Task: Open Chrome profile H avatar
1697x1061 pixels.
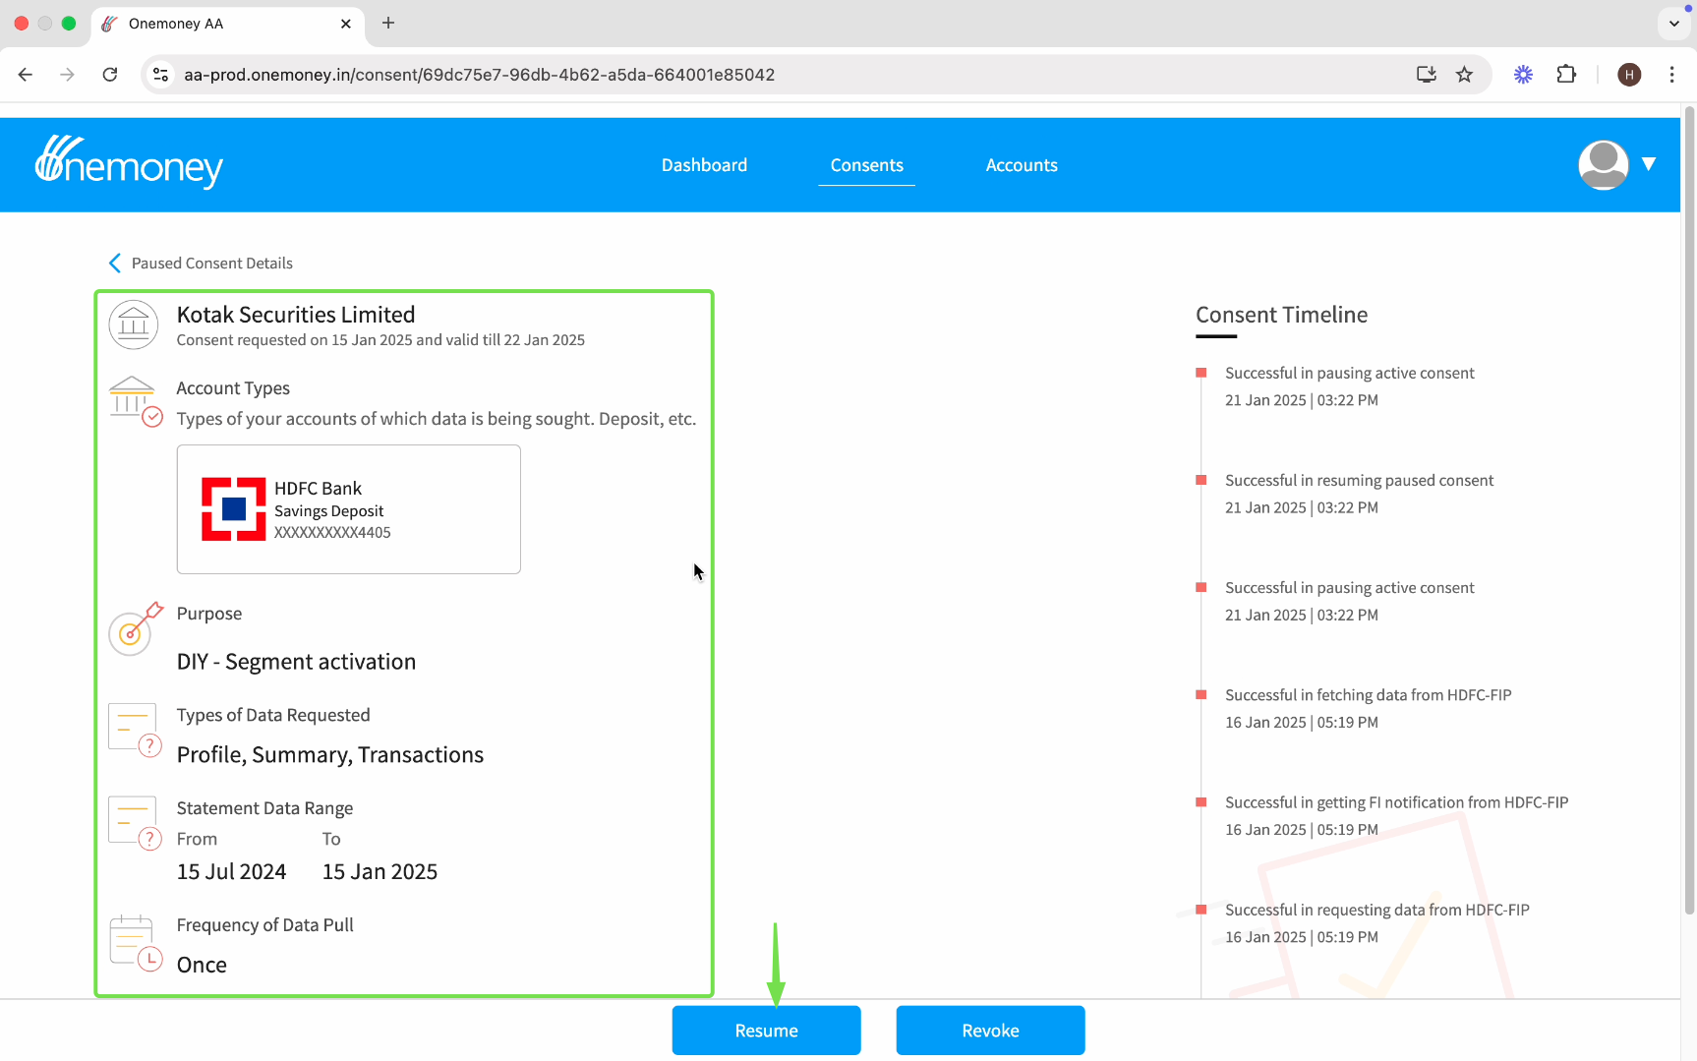Action: 1629,75
